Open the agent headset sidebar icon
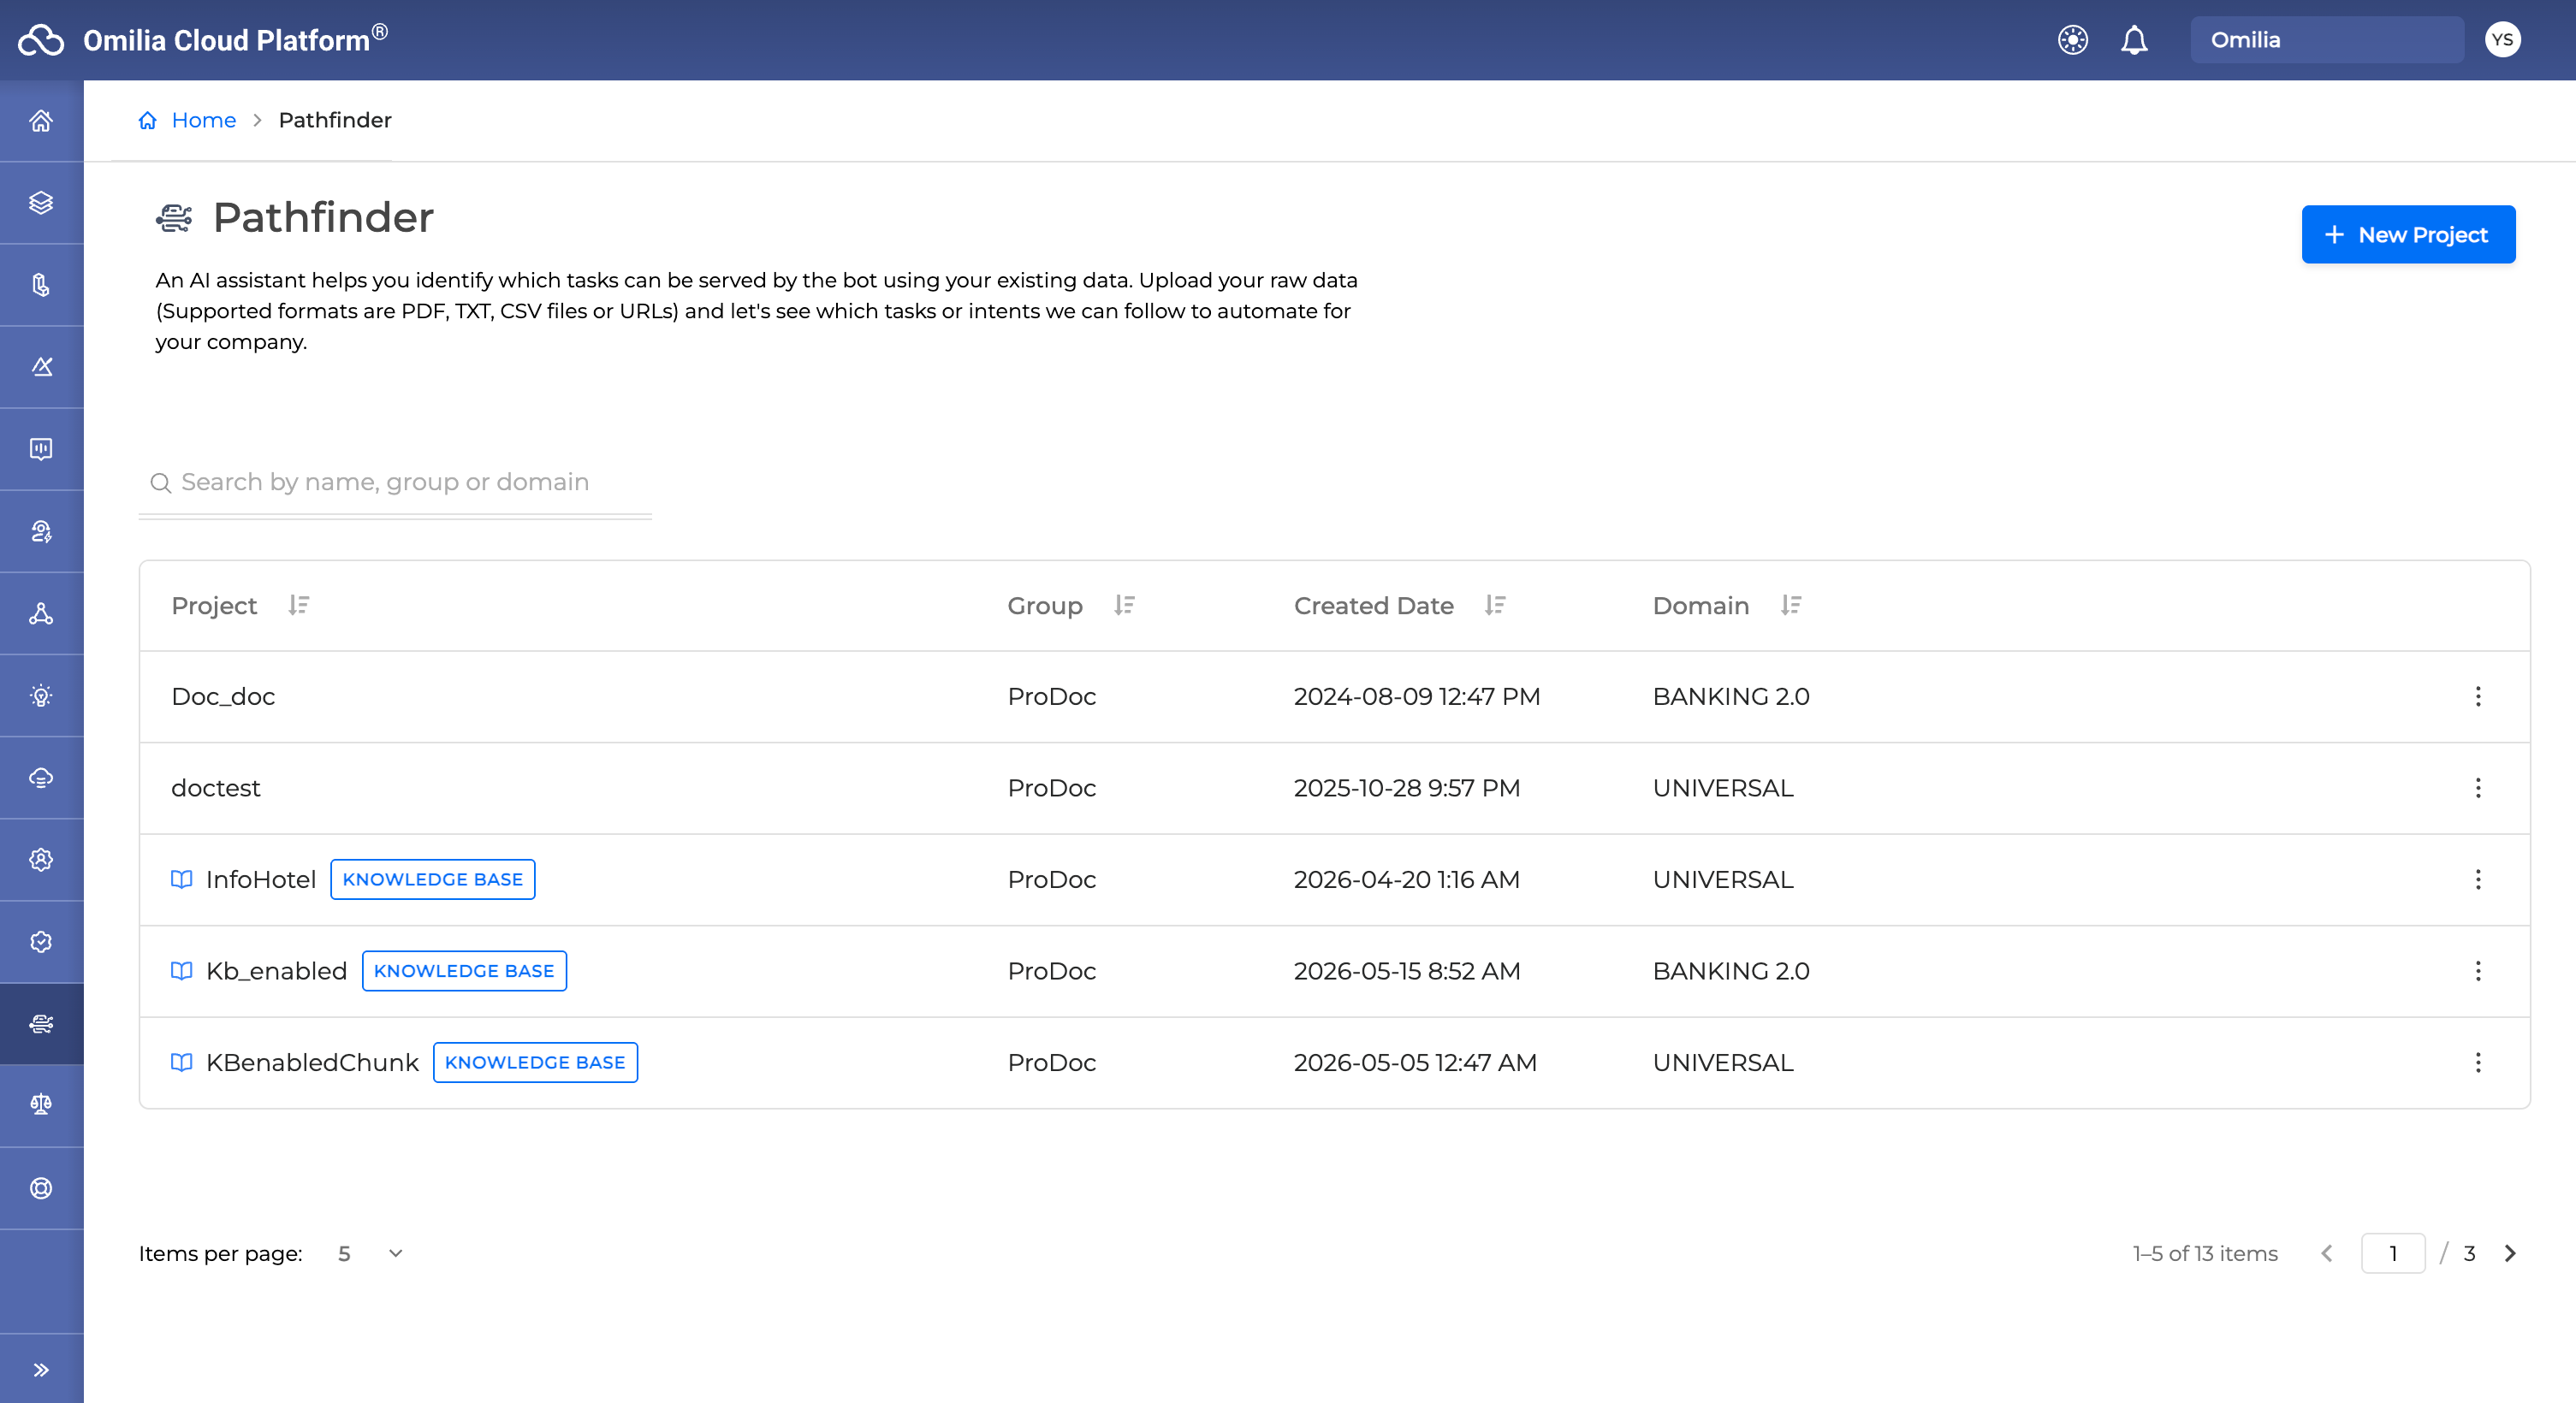 click(x=41, y=531)
